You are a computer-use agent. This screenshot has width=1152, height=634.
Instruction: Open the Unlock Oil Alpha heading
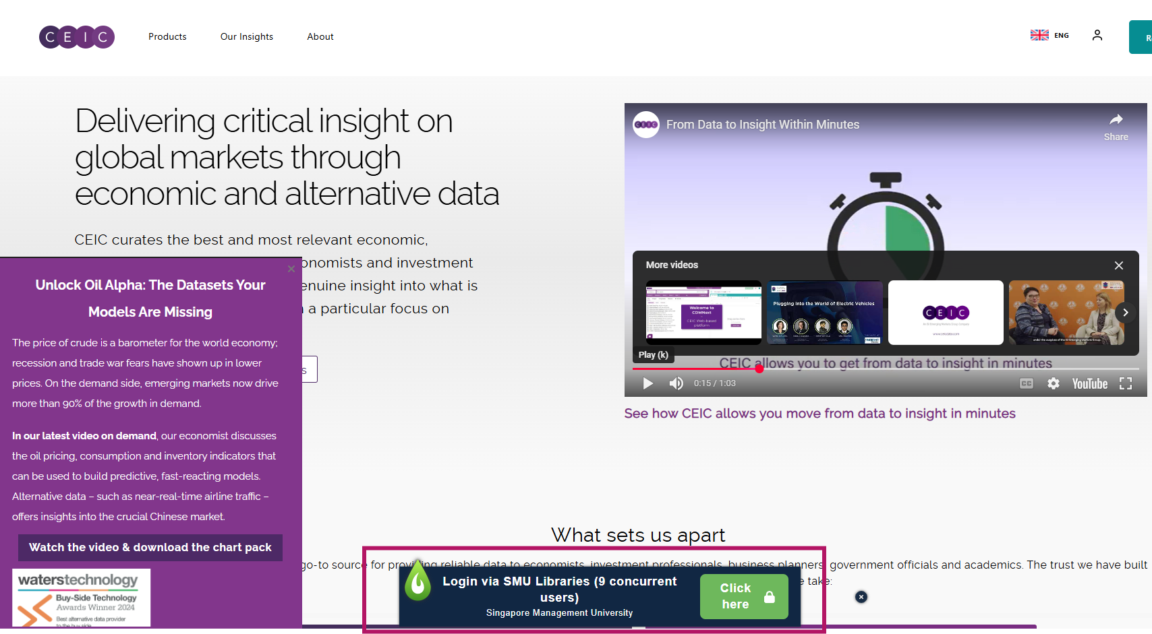click(150, 298)
